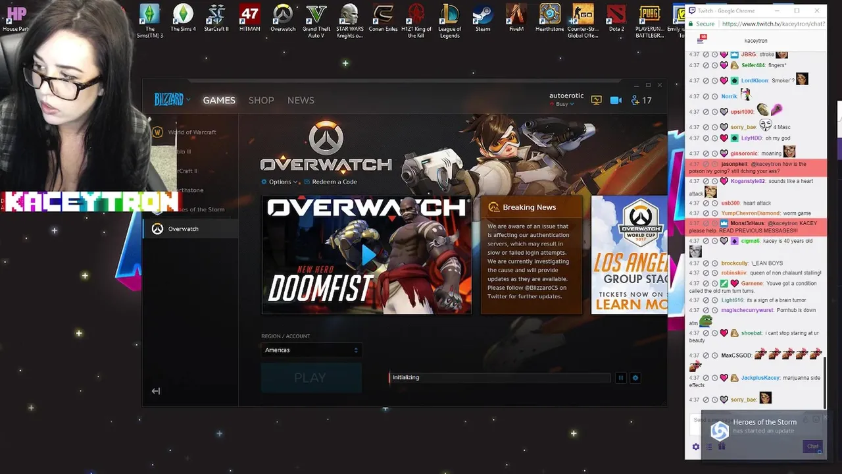Open Twitch chat settings gear
This screenshot has height=474, width=842.
click(696, 447)
